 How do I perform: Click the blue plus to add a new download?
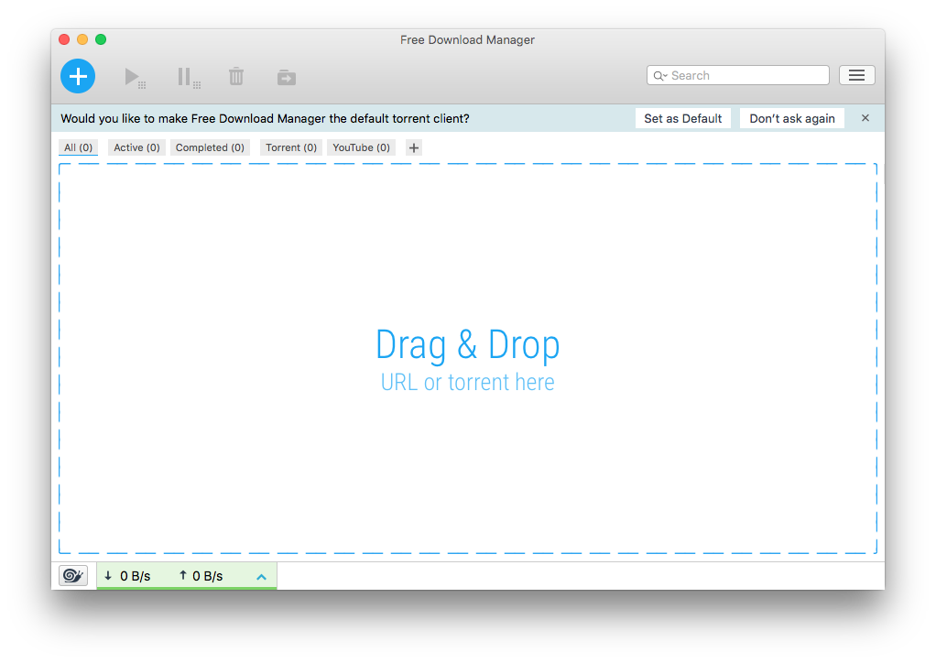77,76
